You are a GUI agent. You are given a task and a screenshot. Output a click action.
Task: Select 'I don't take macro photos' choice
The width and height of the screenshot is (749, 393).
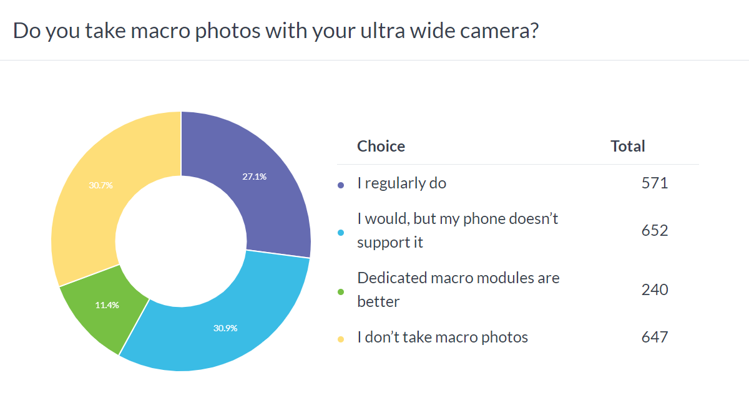[x=443, y=337]
